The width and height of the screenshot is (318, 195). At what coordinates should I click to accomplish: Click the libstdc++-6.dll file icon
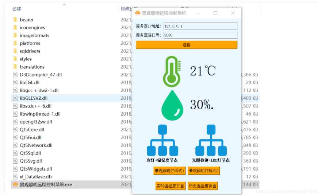[15, 106]
